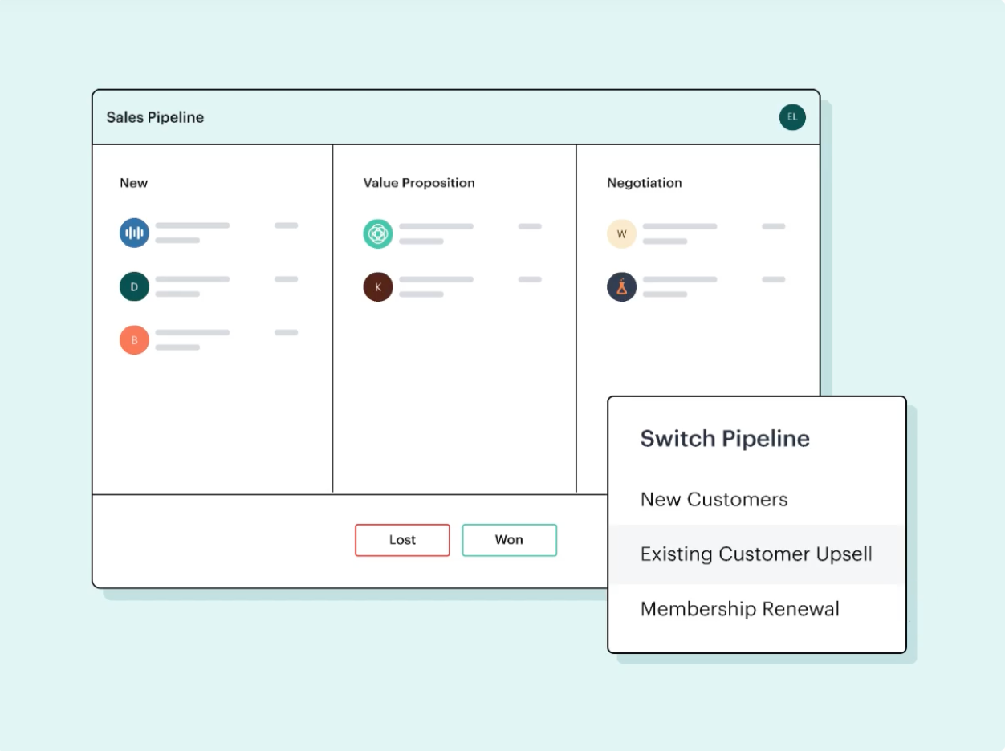This screenshot has height=751, width=1005.
Task: Open the EL user avatar
Action: [x=792, y=117]
